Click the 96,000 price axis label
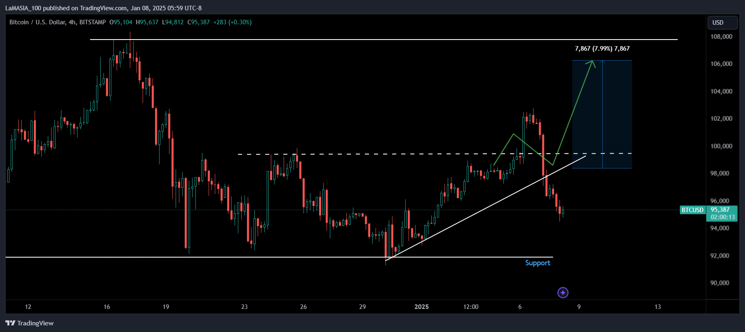 [719, 201]
